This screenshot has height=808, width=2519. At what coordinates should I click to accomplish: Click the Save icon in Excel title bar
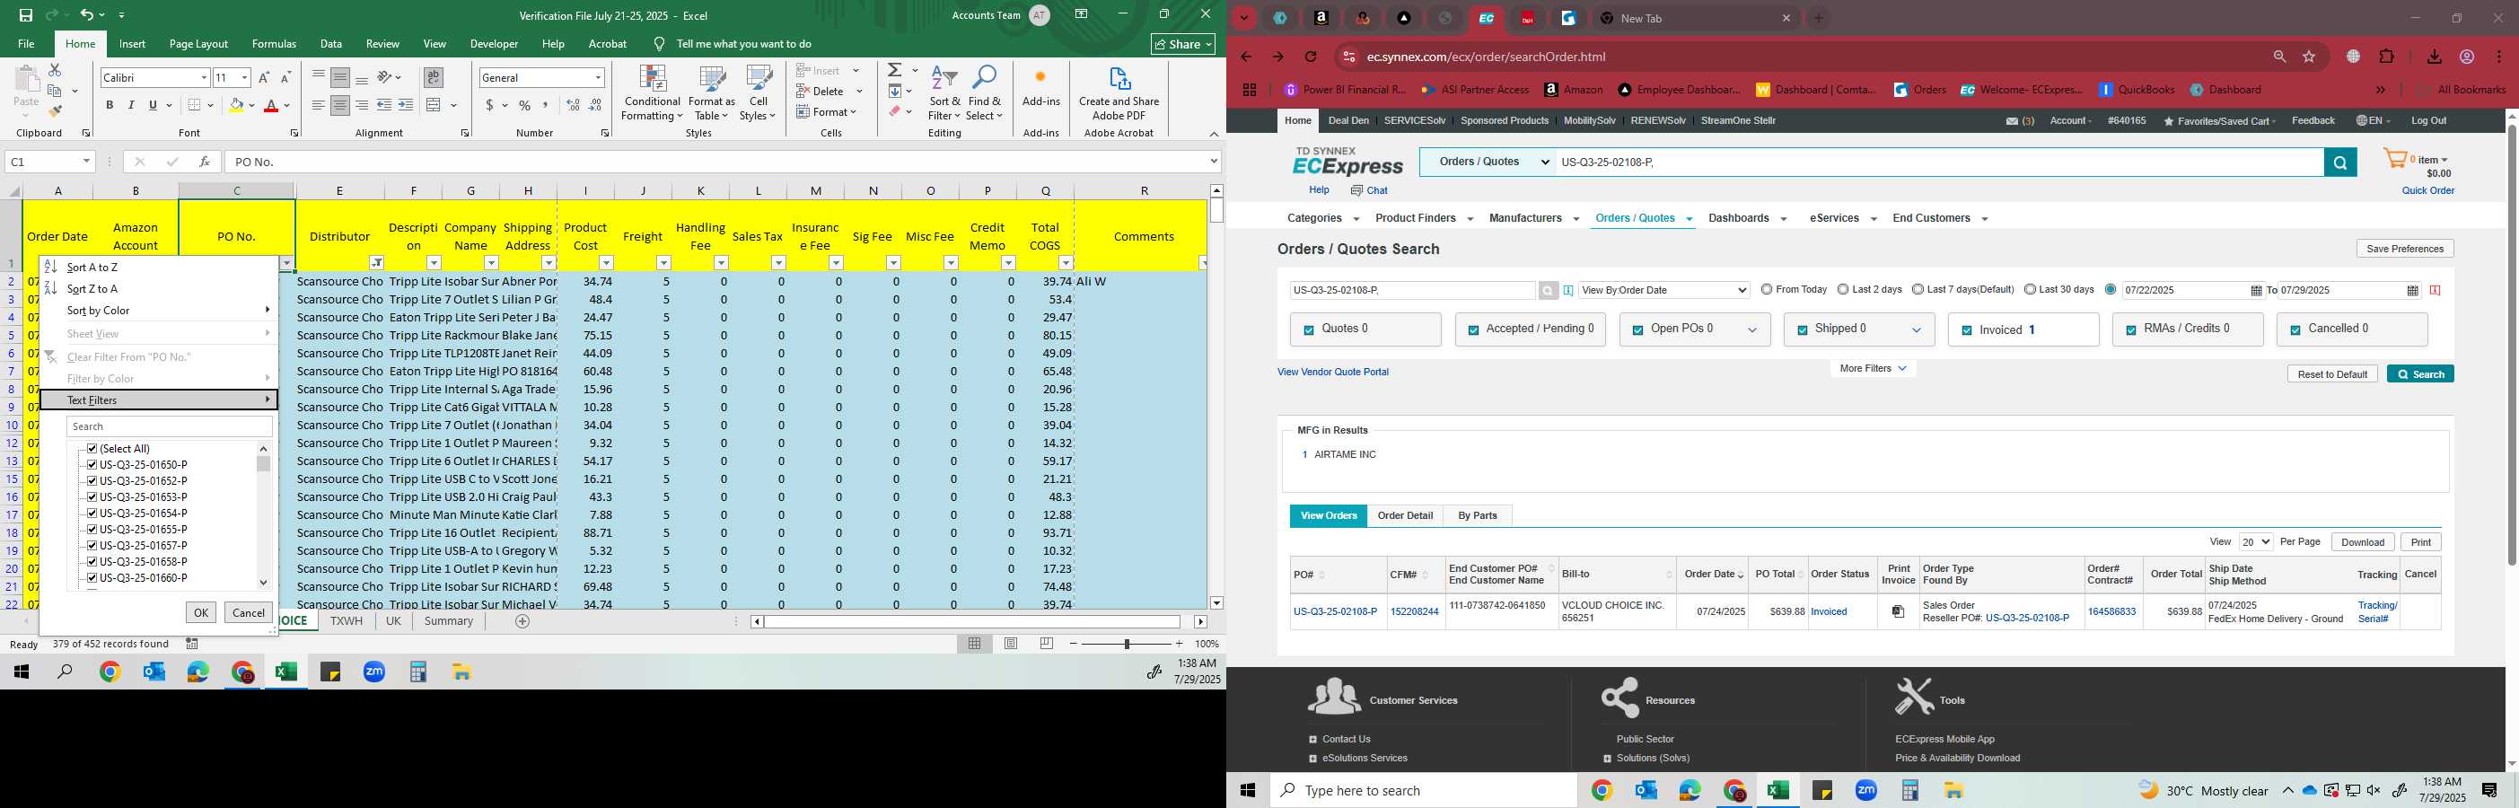pos(26,15)
